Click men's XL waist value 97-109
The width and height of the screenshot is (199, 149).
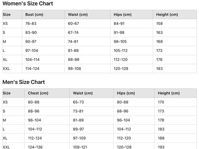tap(79, 138)
